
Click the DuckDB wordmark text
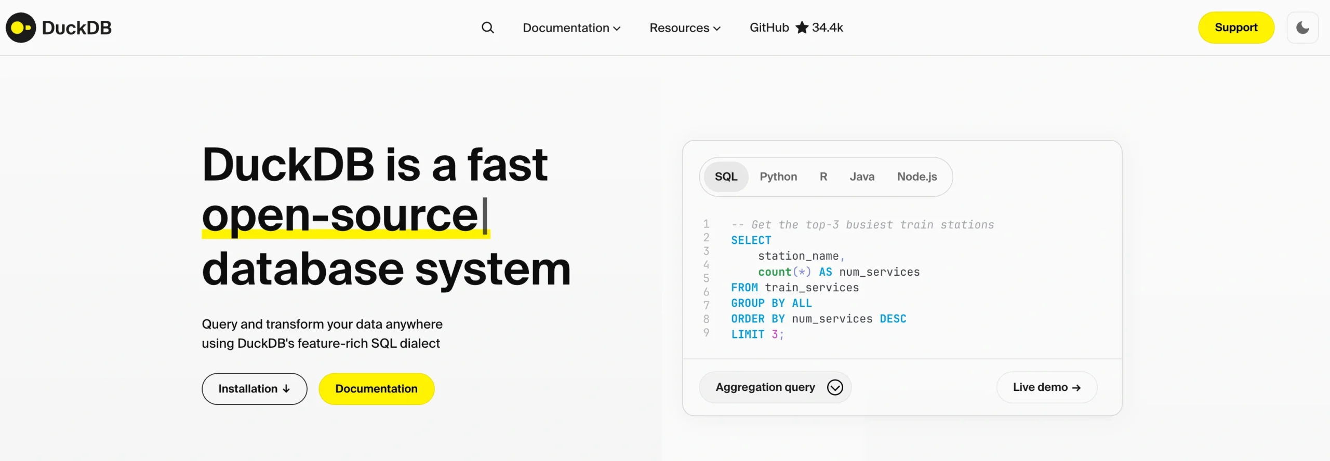tap(77, 28)
